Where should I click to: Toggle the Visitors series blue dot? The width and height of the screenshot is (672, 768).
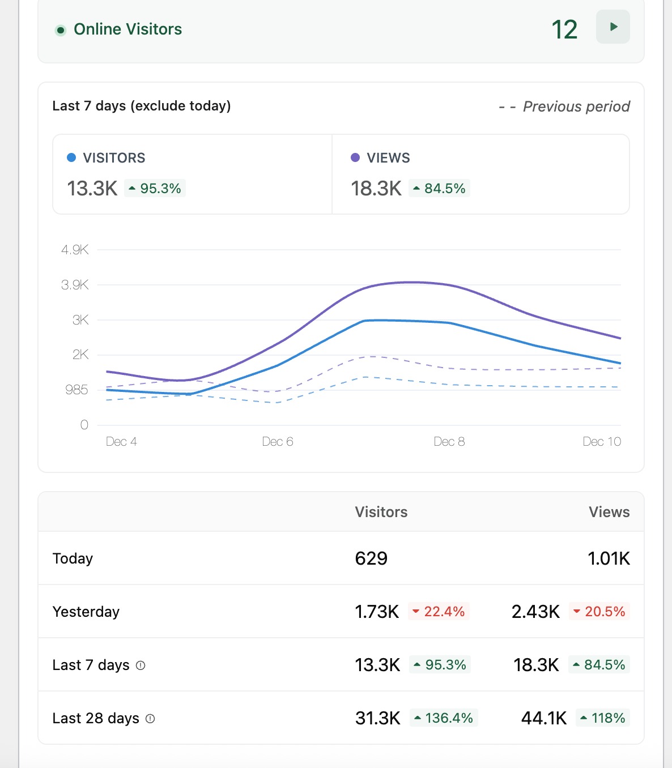(71, 158)
